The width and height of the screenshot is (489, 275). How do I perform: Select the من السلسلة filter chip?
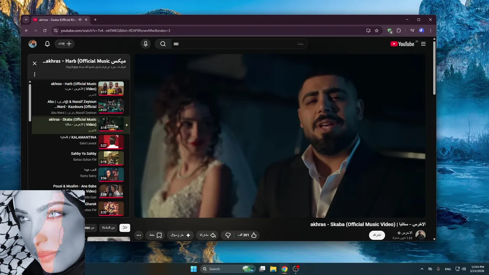pos(108,228)
